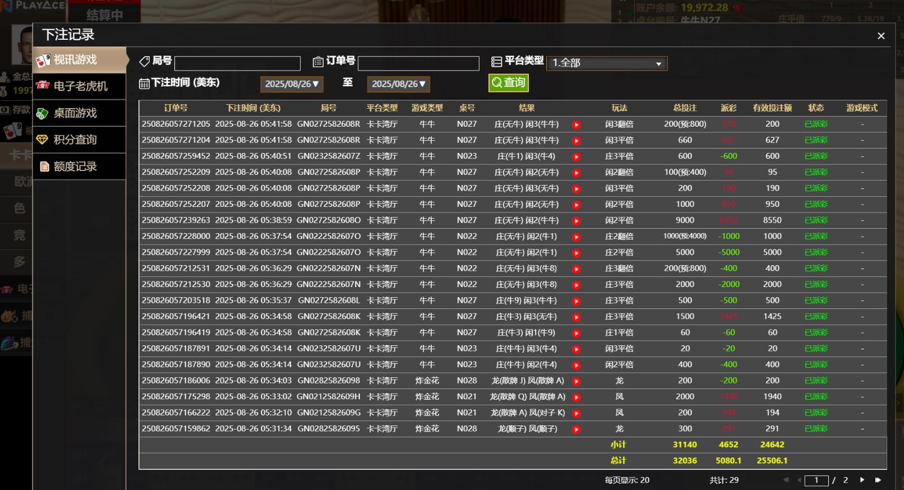Jump to last page arrow
This screenshot has height=490, width=904.
(878, 480)
